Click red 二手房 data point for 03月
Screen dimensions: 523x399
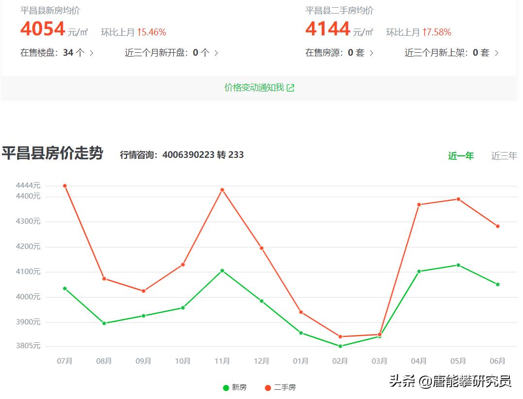[379, 335]
